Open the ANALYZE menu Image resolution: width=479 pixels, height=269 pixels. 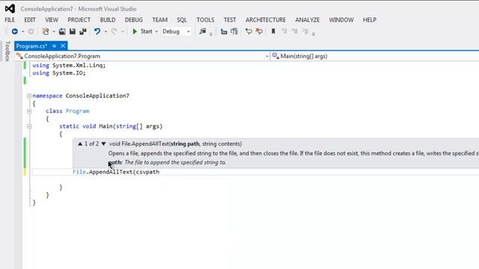coord(307,20)
